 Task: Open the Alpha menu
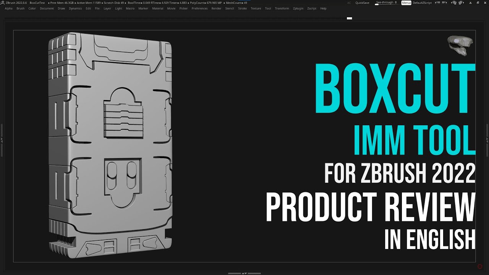[8, 8]
